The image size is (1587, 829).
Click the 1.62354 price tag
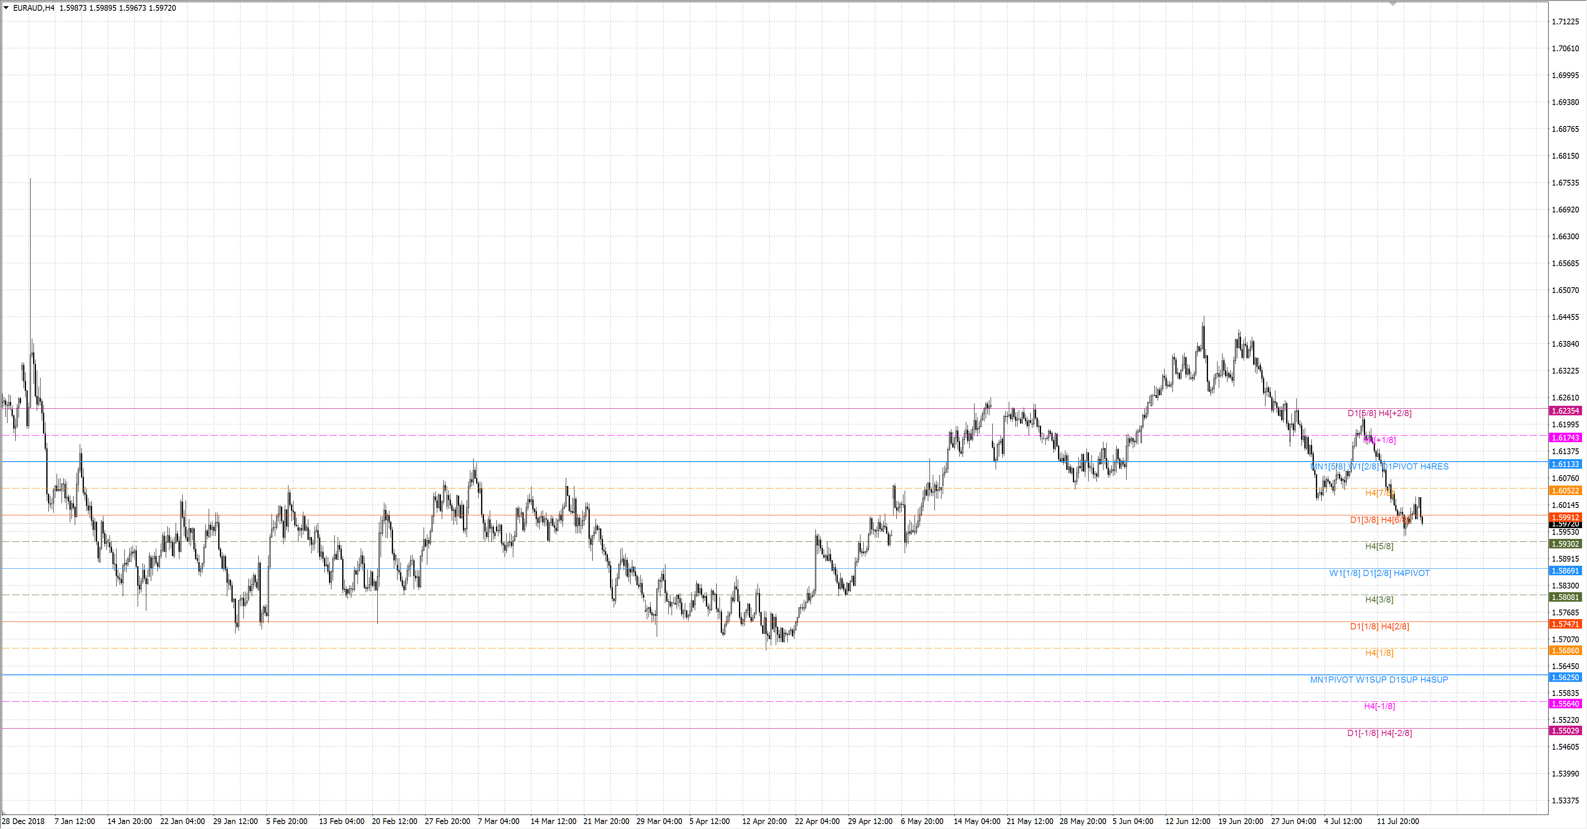[1565, 411]
